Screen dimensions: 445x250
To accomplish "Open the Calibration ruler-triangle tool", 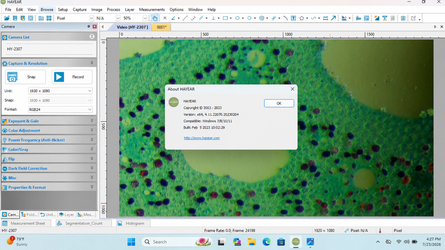I will coord(344,18).
